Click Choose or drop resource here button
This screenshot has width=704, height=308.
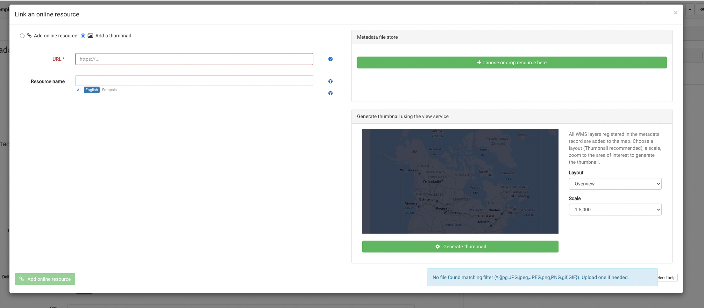click(x=512, y=63)
